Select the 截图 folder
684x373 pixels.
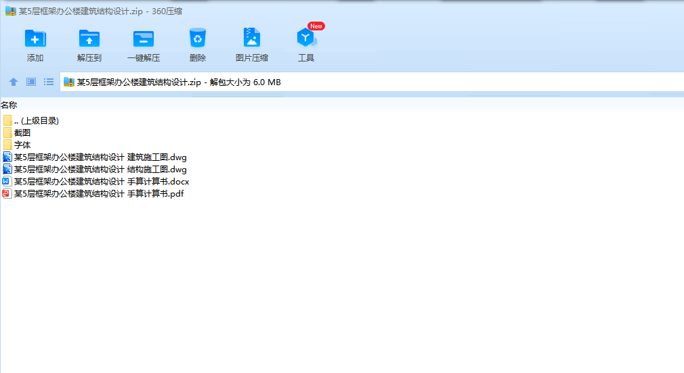click(x=16, y=132)
